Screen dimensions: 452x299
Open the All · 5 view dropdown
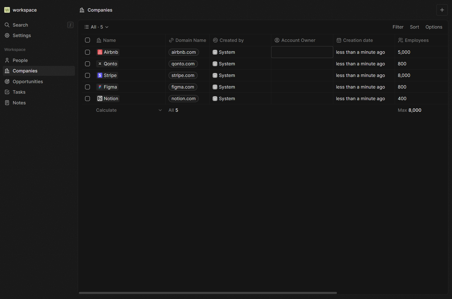[x=96, y=27]
